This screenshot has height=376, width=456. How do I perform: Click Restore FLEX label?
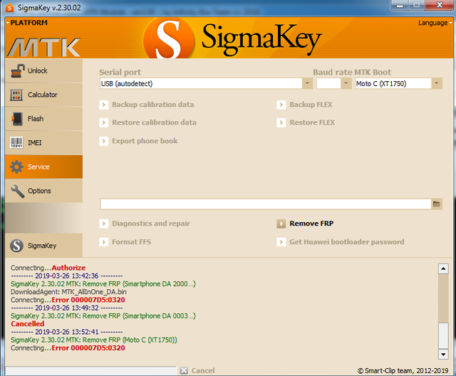click(x=312, y=122)
